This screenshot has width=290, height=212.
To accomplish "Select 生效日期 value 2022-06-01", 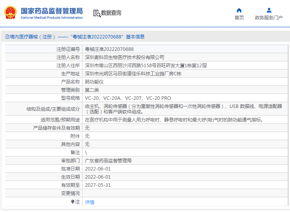I will pyautogui.click(x=98, y=177).
